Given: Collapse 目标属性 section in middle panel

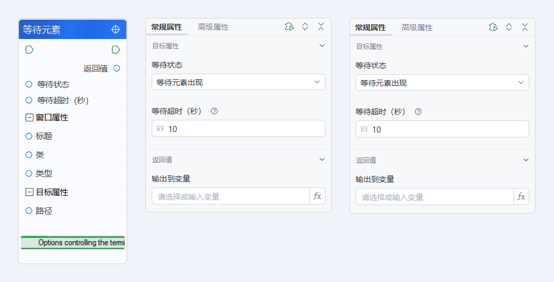Looking at the screenshot, I should (x=322, y=46).
